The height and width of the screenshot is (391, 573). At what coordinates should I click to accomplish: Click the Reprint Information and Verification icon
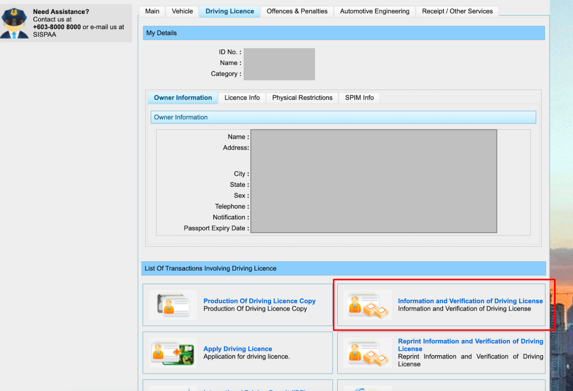(367, 352)
